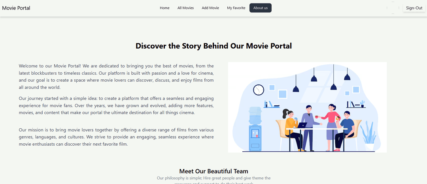Go to the Home page
The height and width of the screenshot is (184, 427).
(x=164, y=8)
